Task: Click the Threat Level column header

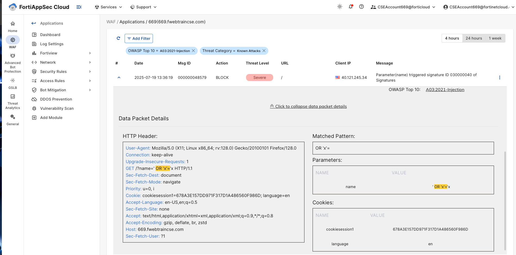Action: 257,63
